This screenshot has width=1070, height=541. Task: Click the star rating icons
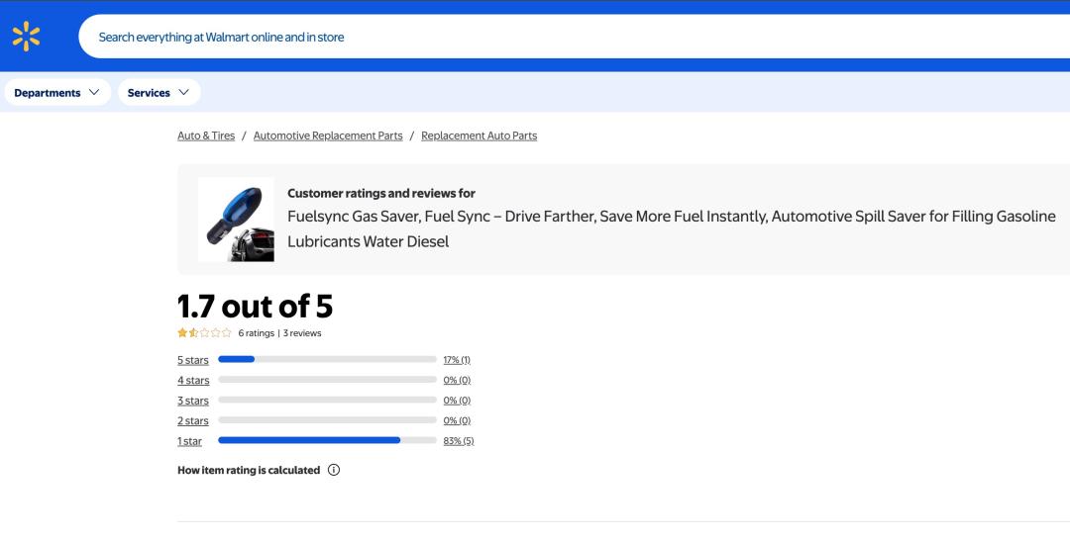point(205,333)
